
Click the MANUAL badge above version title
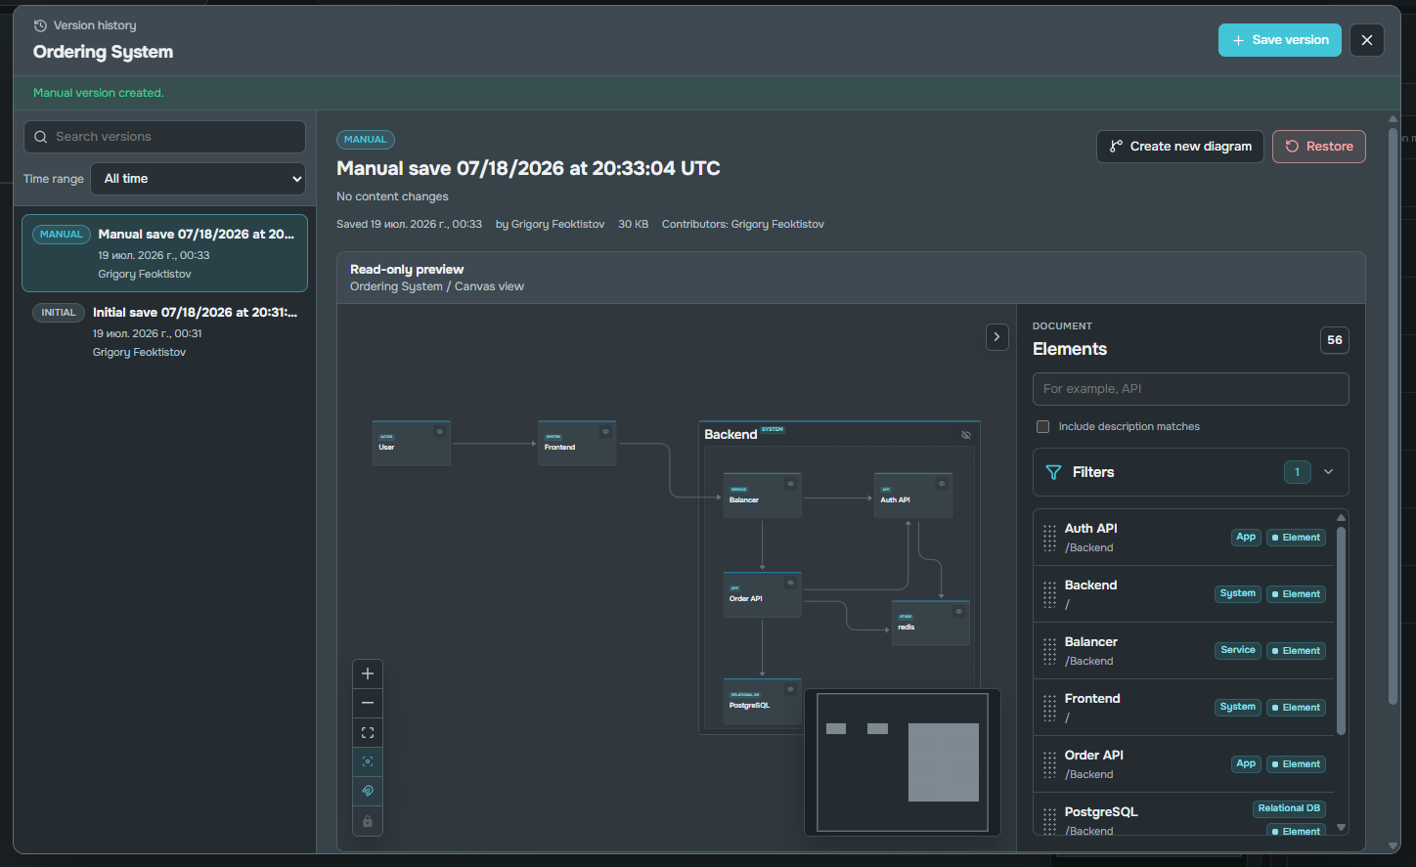pyautogui.click(x=366, y=140)
